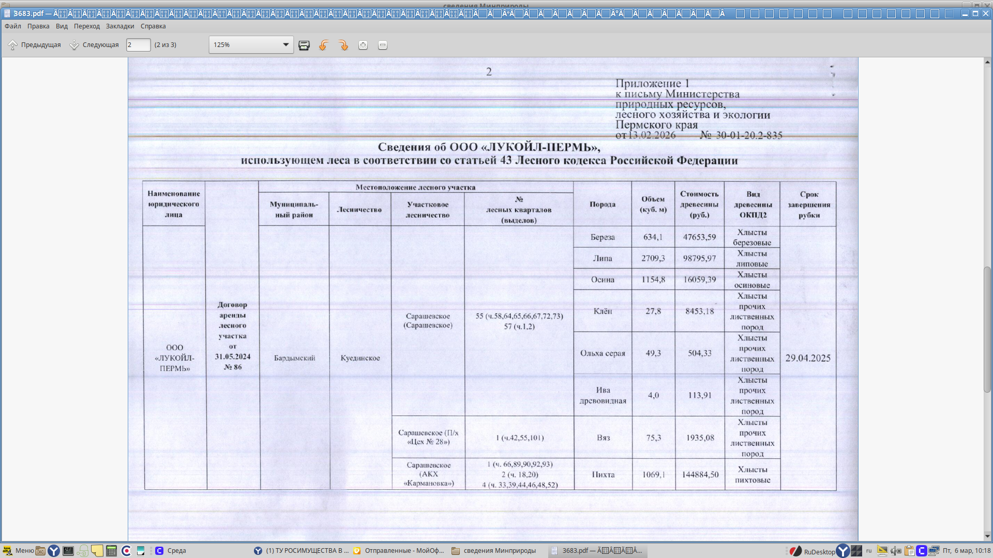Click the date and time clock
Image resolution: width=993 pixels, height=558 pixels.
[x=967, y=551]
